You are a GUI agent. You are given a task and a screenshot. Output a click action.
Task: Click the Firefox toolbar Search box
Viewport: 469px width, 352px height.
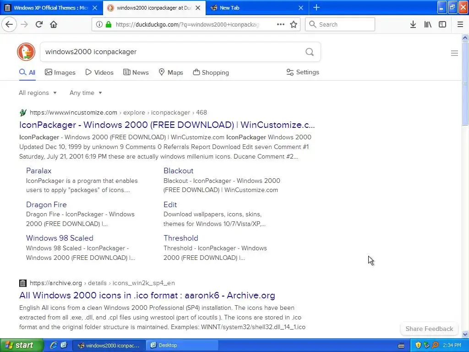(340, 24)
